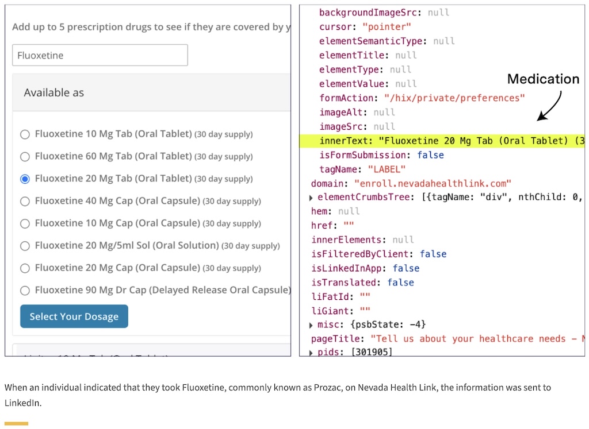This screenshot has width=589, height=429.
Task: Click the Fluoxetine 10 Mg Tab label
Action: click(x=144, y=134)
